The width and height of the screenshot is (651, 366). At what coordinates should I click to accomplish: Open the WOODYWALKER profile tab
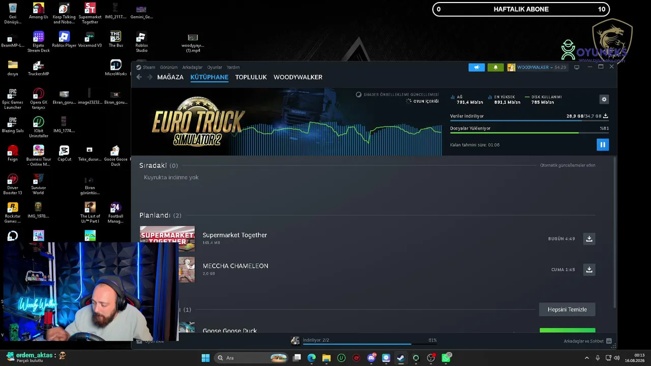coord(298,77)
